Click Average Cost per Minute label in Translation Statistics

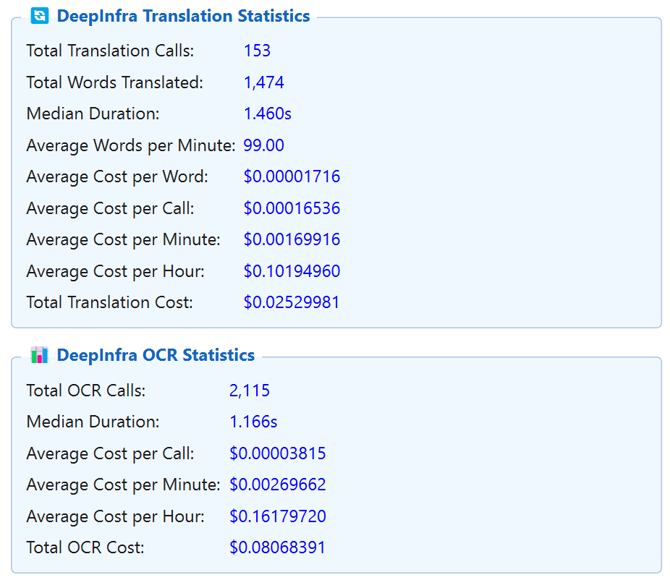point(124,239)
